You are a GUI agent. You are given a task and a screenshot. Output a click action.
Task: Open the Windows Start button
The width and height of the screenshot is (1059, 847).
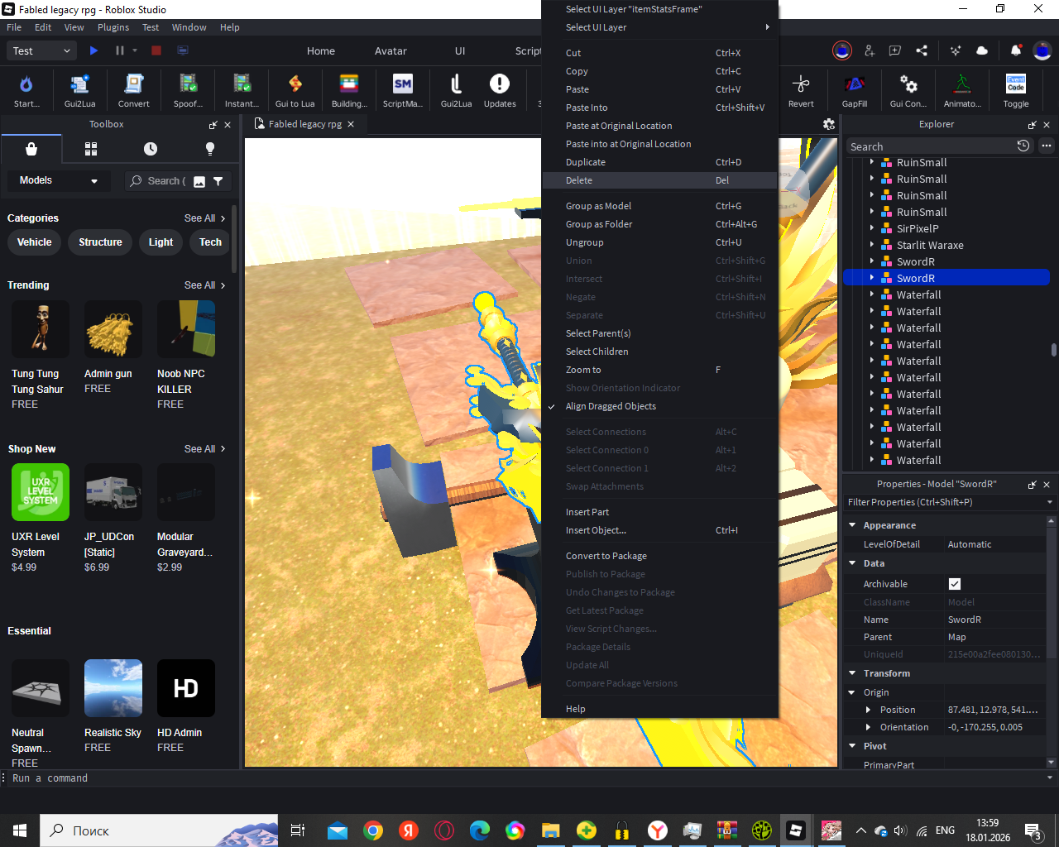(x=20, y=830)
